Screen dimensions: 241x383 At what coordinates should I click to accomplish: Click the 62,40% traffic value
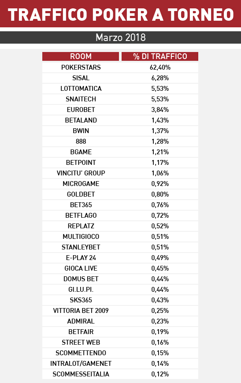coord(160,67)
